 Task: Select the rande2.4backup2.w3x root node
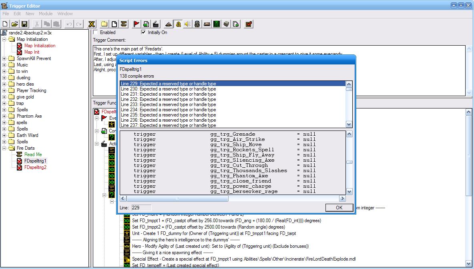click(30, 33)
